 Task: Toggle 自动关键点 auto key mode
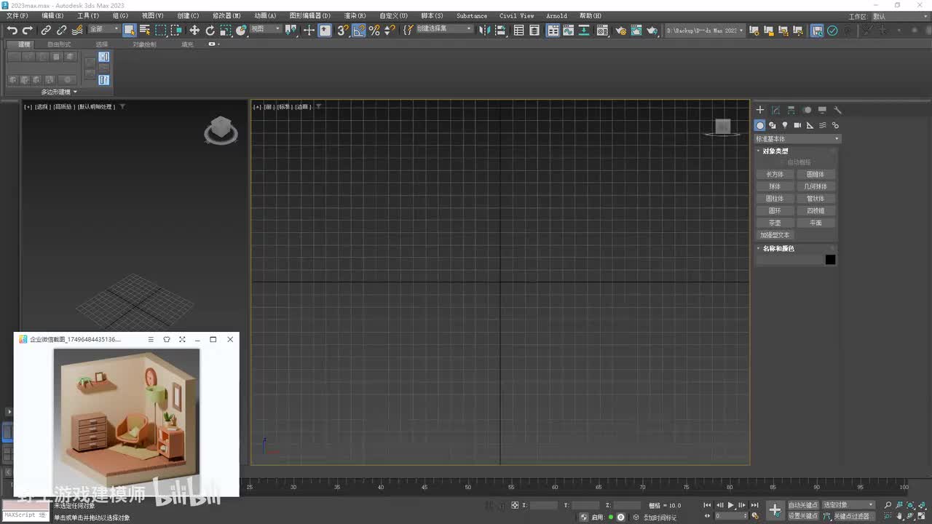click(803, 505)
